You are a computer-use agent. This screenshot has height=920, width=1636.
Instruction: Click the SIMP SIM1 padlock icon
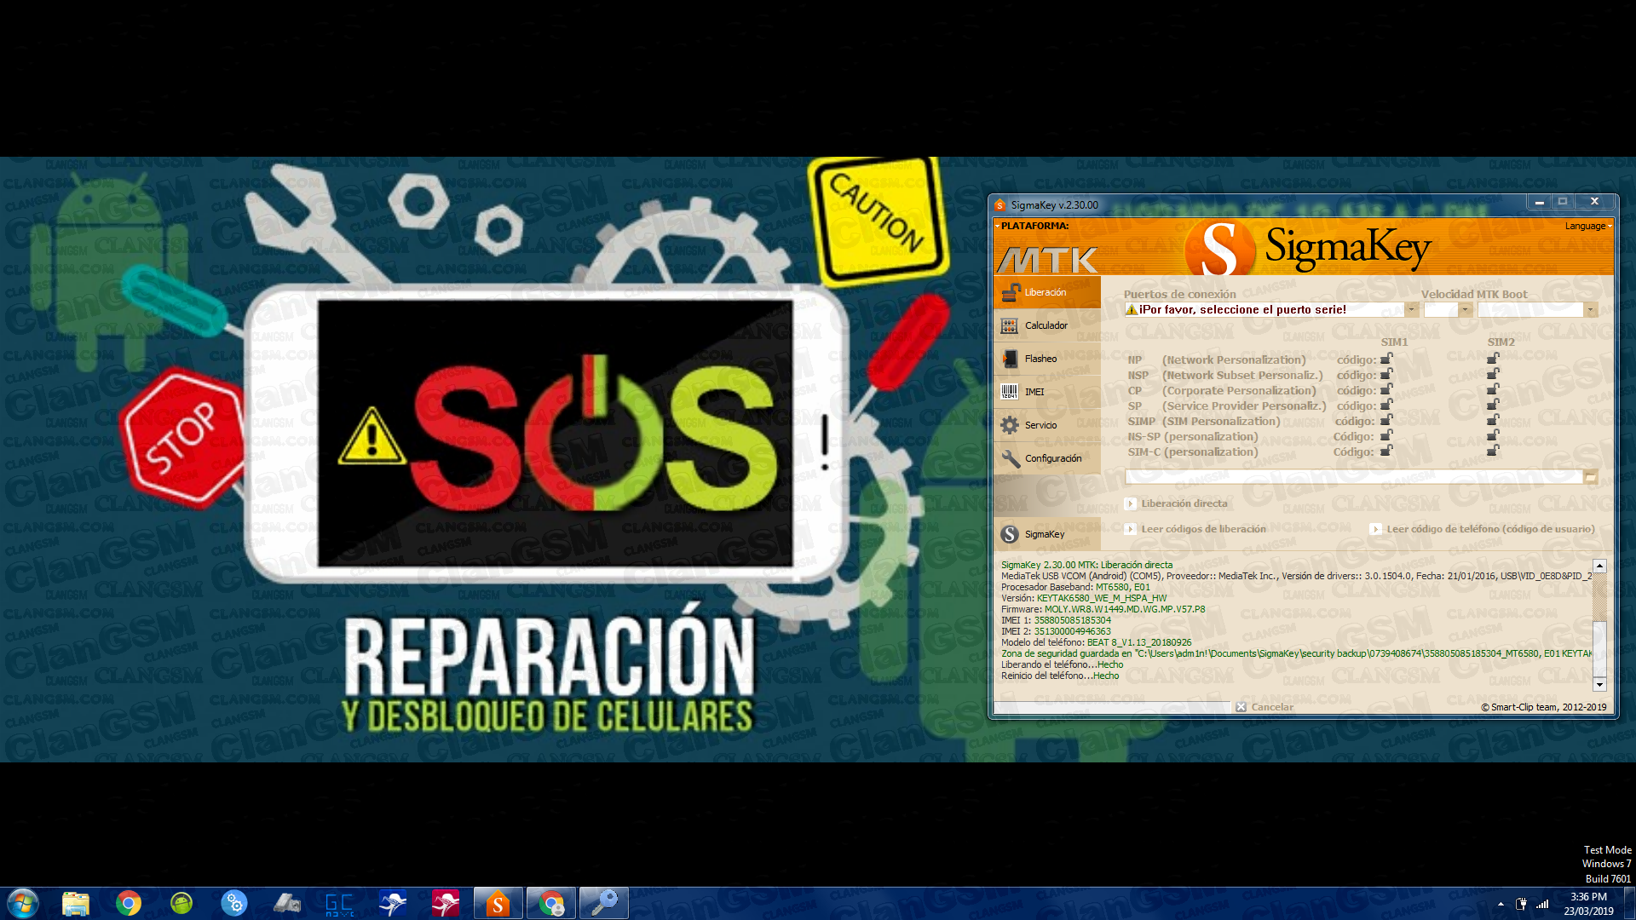click(x=1386, y=420)
